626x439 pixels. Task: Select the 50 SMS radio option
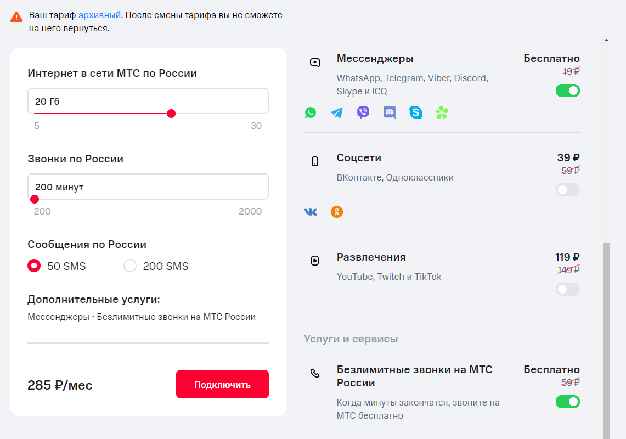[x=34, y=266]
